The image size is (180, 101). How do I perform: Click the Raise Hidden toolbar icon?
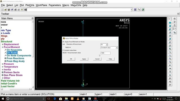point(135,10)
